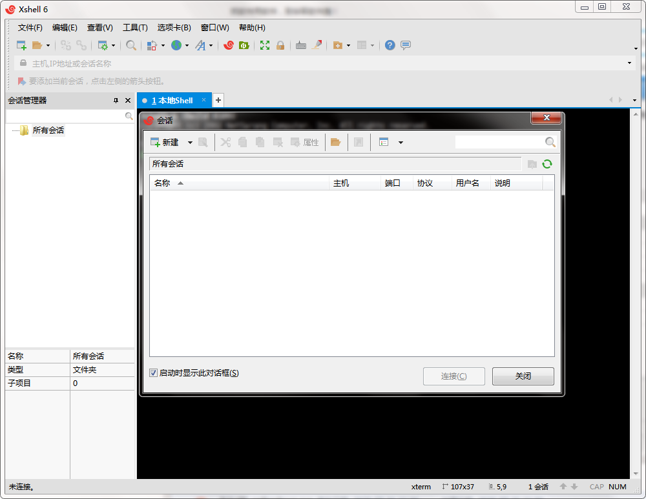Expand the color scheme dropdown arrow
Image resolution: width=646 pixels, height=499 pixels.
tap(163, 45)
